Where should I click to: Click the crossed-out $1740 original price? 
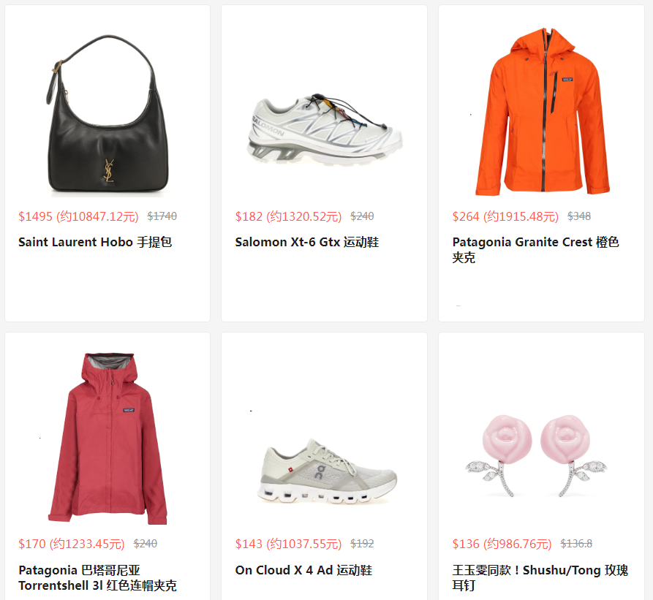(x=162, y=216)
